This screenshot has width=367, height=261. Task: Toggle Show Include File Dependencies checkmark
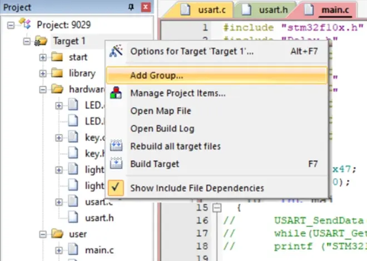click(x=116, y=188)
